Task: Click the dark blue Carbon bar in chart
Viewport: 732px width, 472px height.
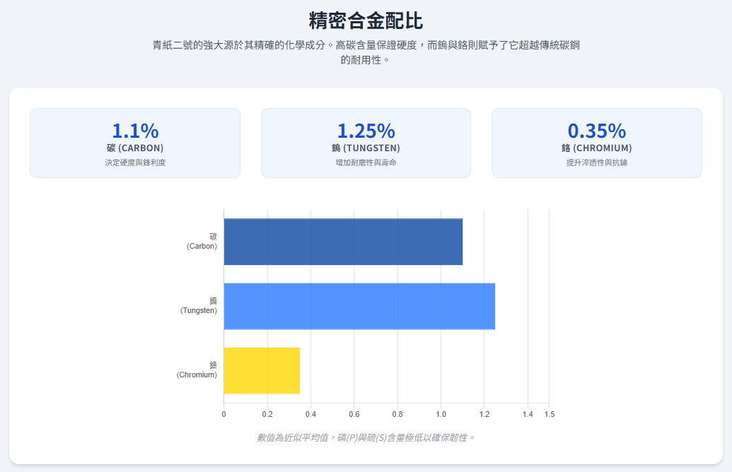Action: click(343, 242)
